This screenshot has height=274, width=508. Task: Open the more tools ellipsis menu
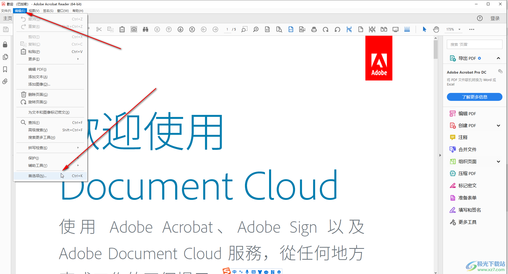[x=472, y=29]
